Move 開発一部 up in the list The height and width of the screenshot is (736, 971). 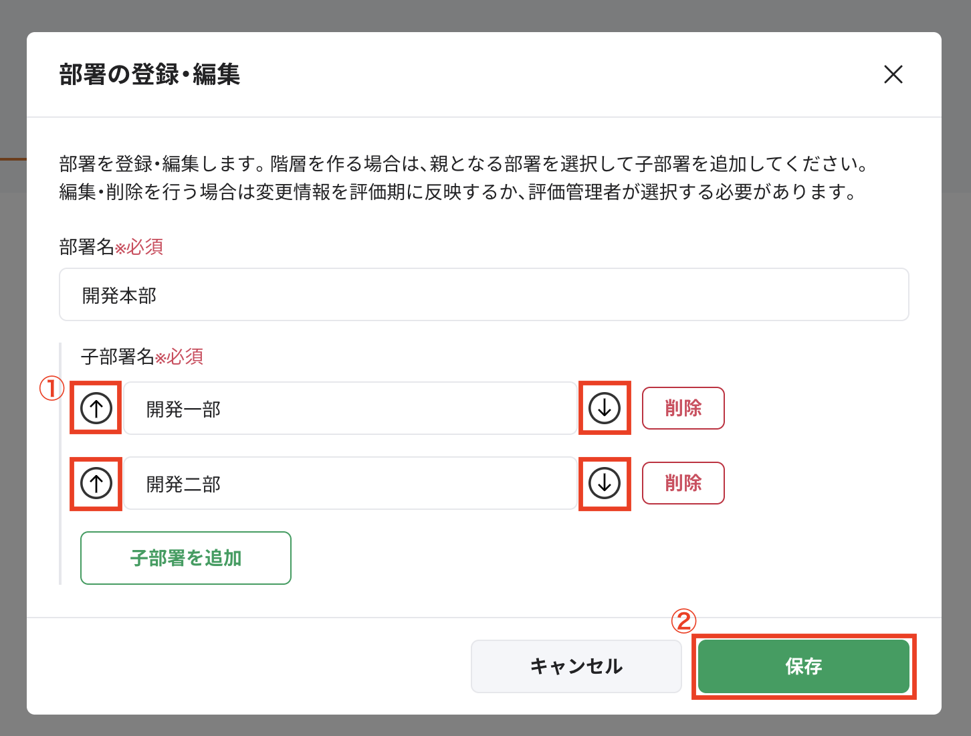click(96, 408)
